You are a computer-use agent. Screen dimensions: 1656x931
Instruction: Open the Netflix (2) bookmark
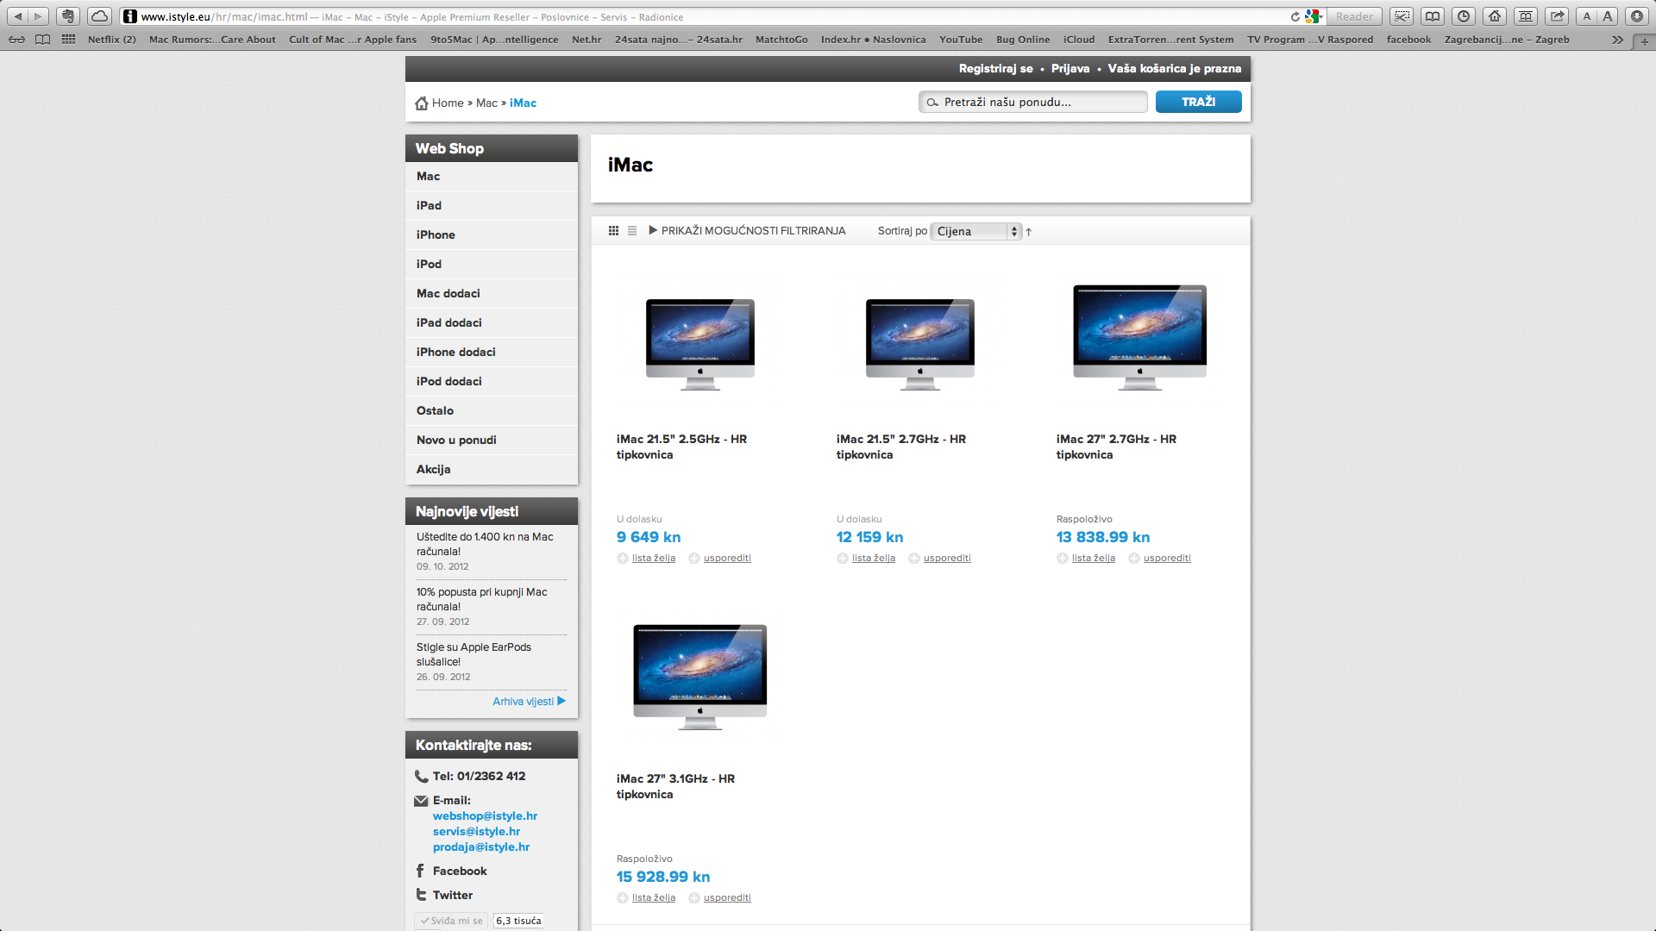tap(111, 40)
